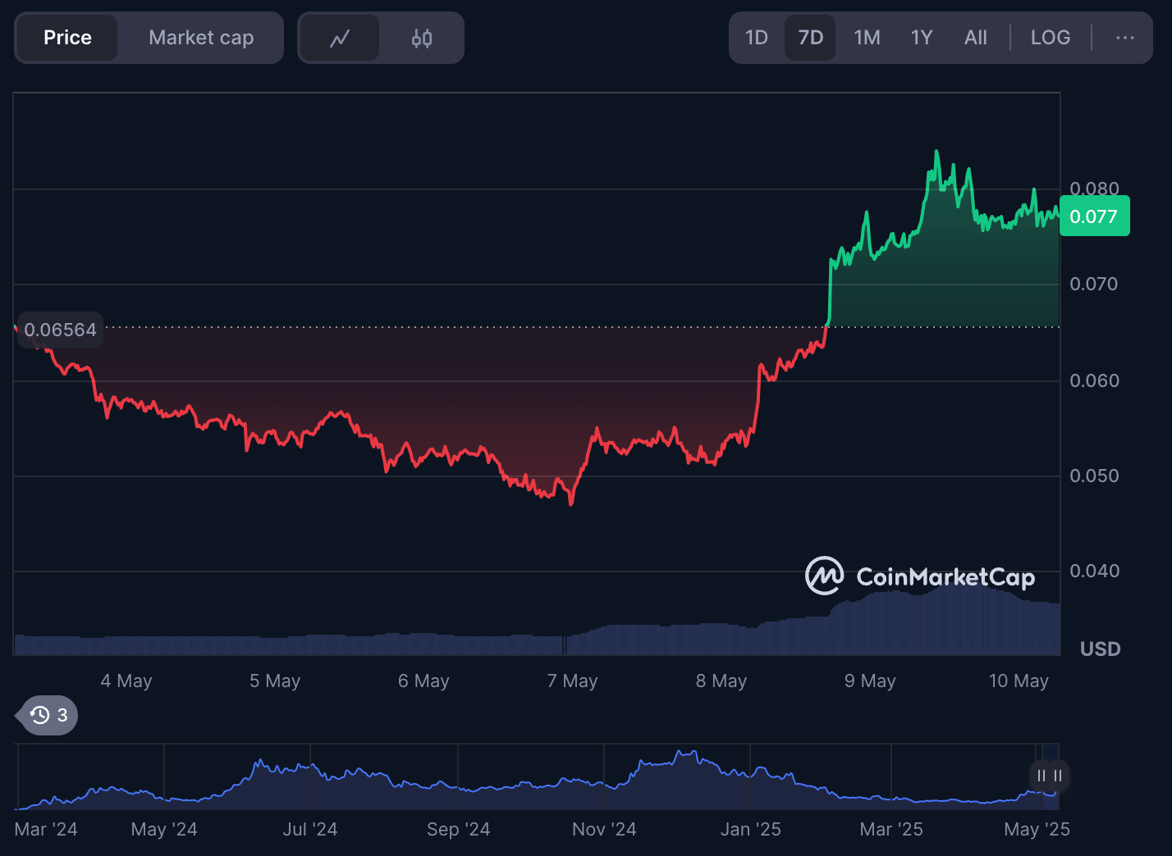The height and width of the screenshot is (856, 1172).
Task: Select the 1D timeframe
Action: [x=756, y=37]
